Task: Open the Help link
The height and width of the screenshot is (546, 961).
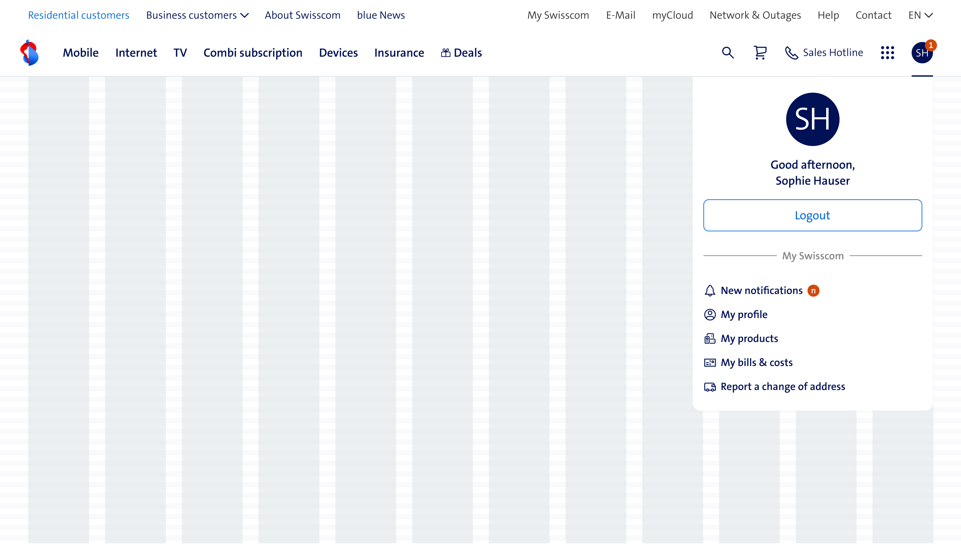Action: (x=828, y=15)
